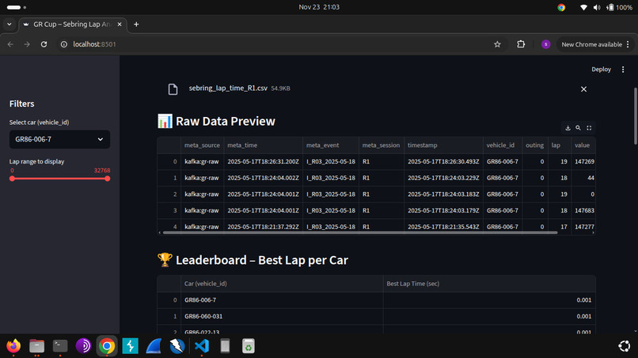Open the teal lightning bolt dock app

pos(130,346)
